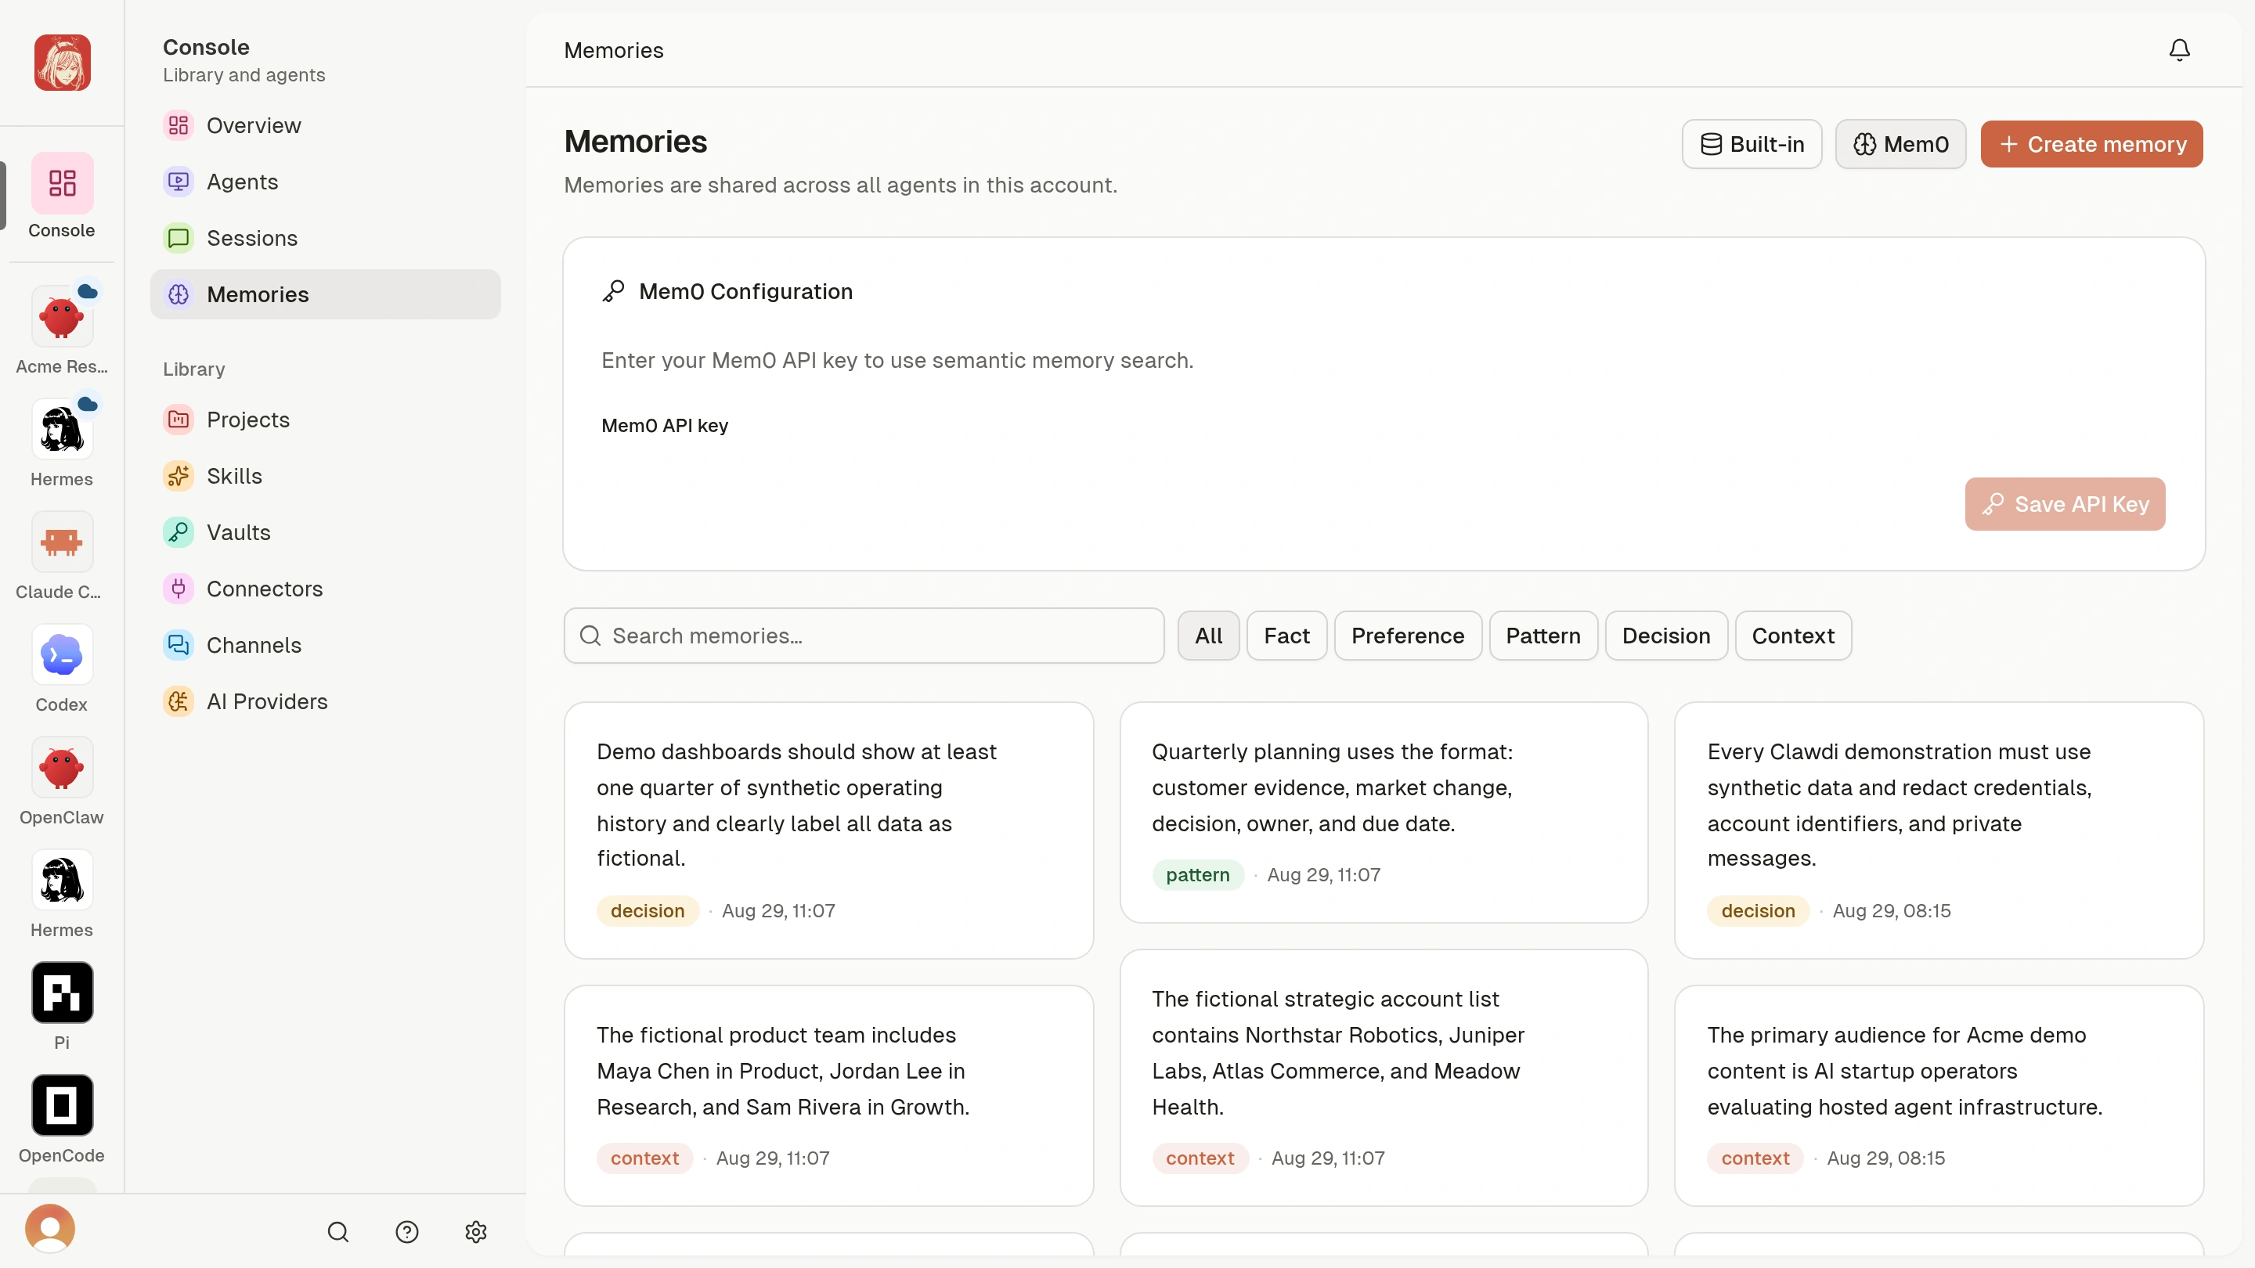Viewport: 2255px width, 1268px height.
Task: Filter memories by Pattern
Action: pos(1543,636)
